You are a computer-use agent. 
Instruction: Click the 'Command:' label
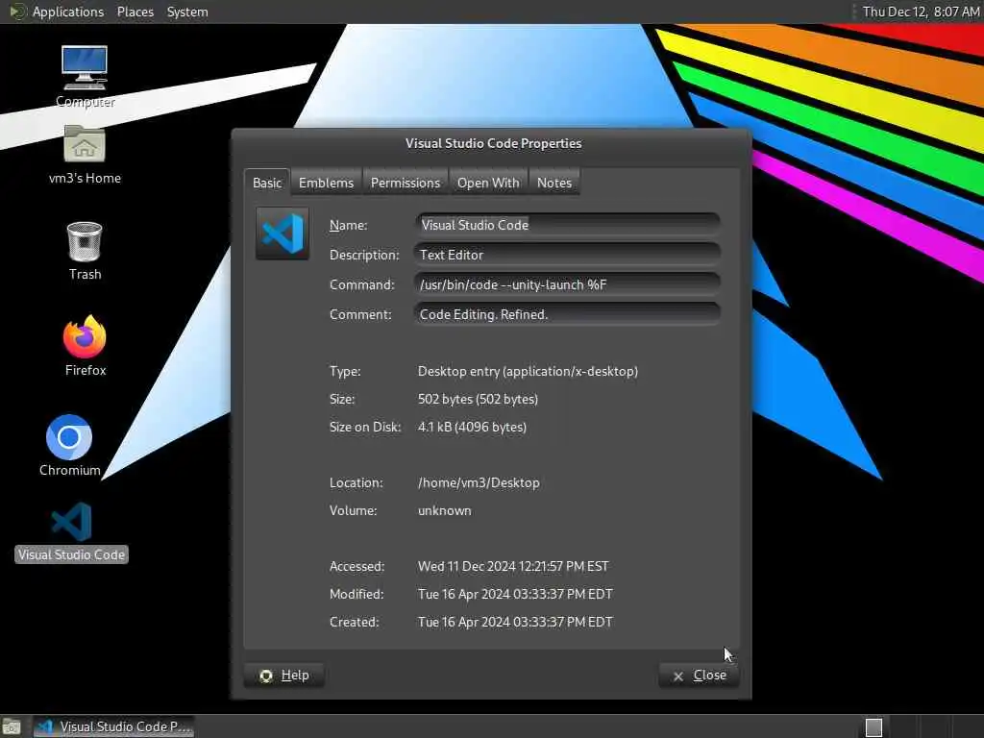pyautogui.click(x=362, y=284)
